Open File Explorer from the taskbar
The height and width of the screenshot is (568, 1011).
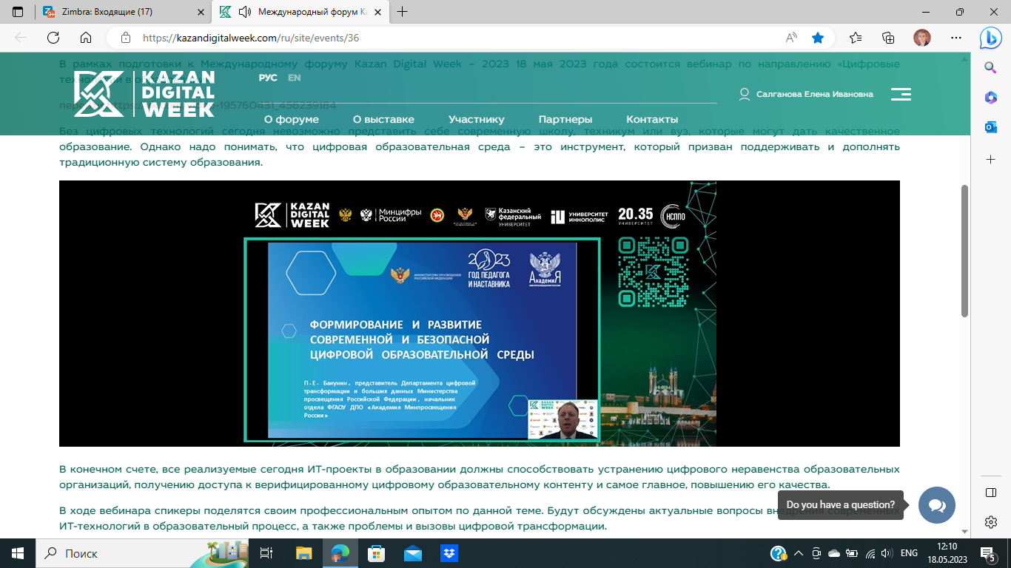pyautogui.click(x=304, y=553)
